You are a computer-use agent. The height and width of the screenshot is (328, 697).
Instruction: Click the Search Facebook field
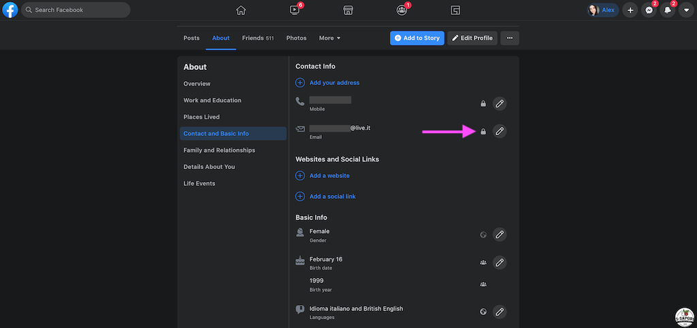click(x=76, y=10)
